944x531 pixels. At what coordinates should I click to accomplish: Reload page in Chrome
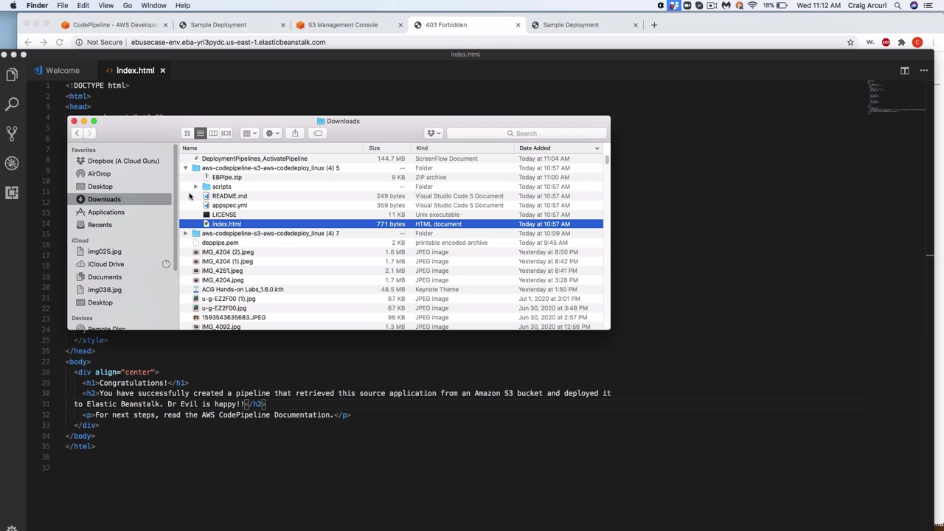coord(59,42)
